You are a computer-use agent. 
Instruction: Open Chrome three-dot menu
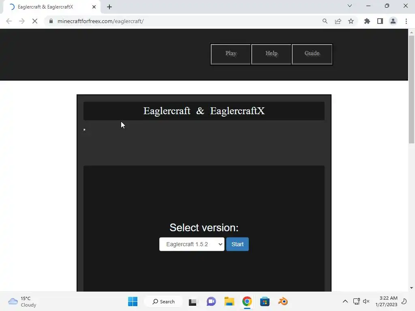[x=406, y=21]
